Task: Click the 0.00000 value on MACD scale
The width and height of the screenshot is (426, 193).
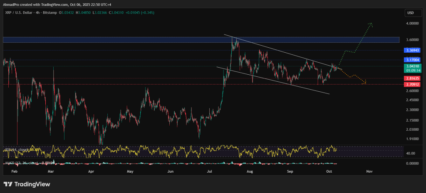Action: point(412,163)
